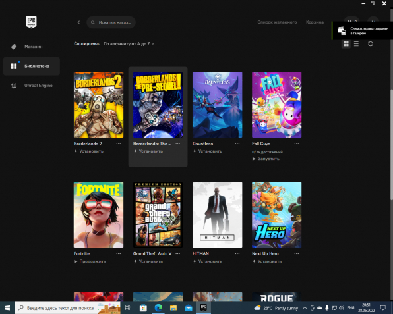Switch library to grid view

point(346,44)
